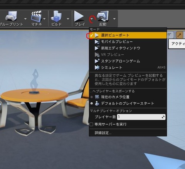Open the プレイ mode dropdown arrow
This screenshot has height=169, width=185.
92,19
